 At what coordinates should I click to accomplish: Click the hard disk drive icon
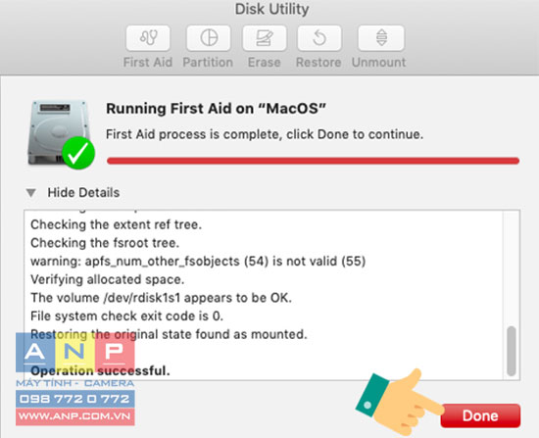[x=57, y=132]
